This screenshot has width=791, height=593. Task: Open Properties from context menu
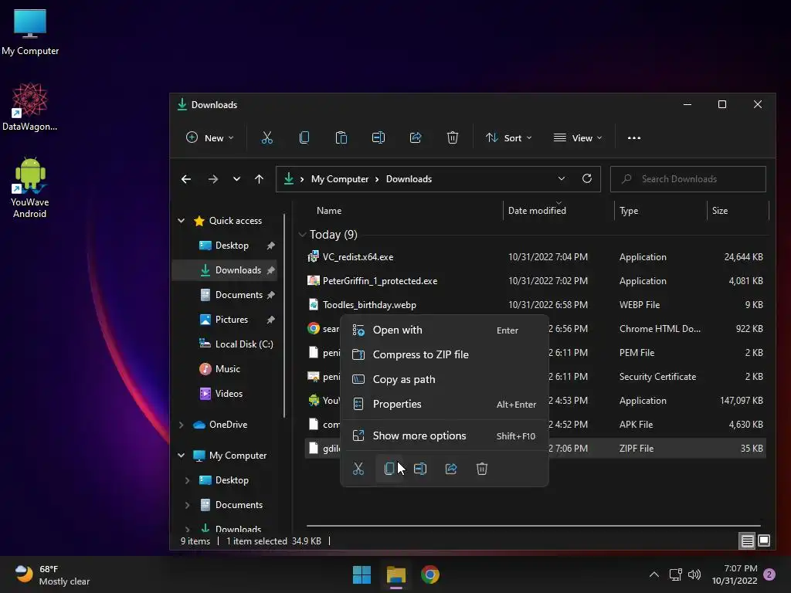click(x=444, y=404)
